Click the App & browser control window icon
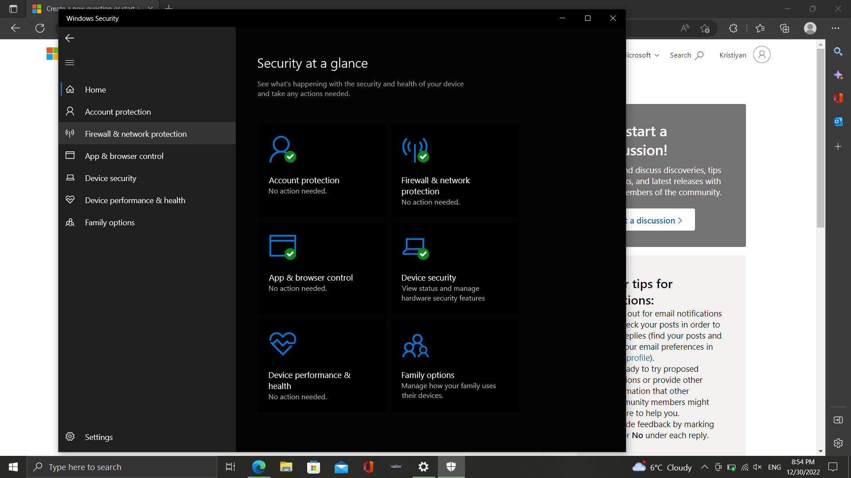The width and height of the screenshot is (851, 478). tap(282, 247)
